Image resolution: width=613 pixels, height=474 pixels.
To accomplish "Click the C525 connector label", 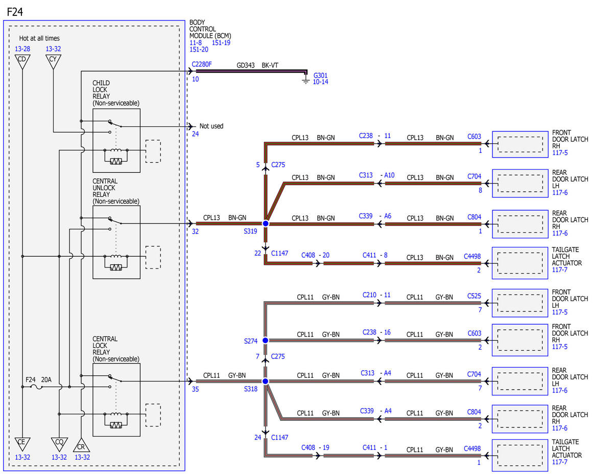I will pos(474,296).
